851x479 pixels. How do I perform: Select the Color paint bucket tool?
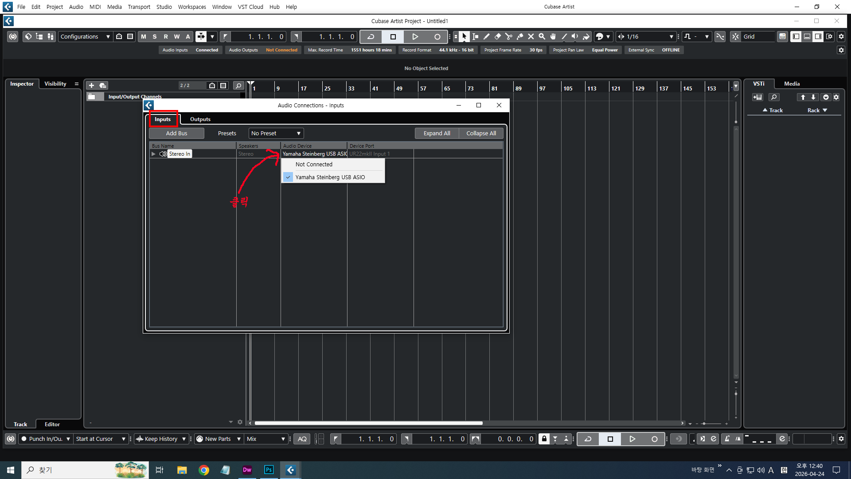(x=586, y=36)
